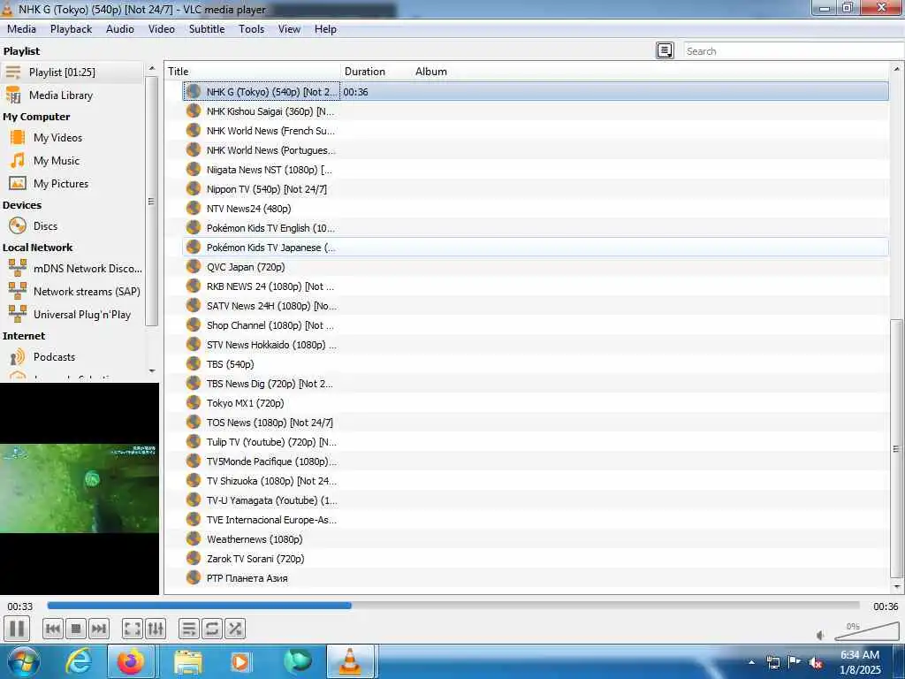The image size is (905, 679).
Task: Skip to previous media in playlist
Action: [x=53, y=629]
